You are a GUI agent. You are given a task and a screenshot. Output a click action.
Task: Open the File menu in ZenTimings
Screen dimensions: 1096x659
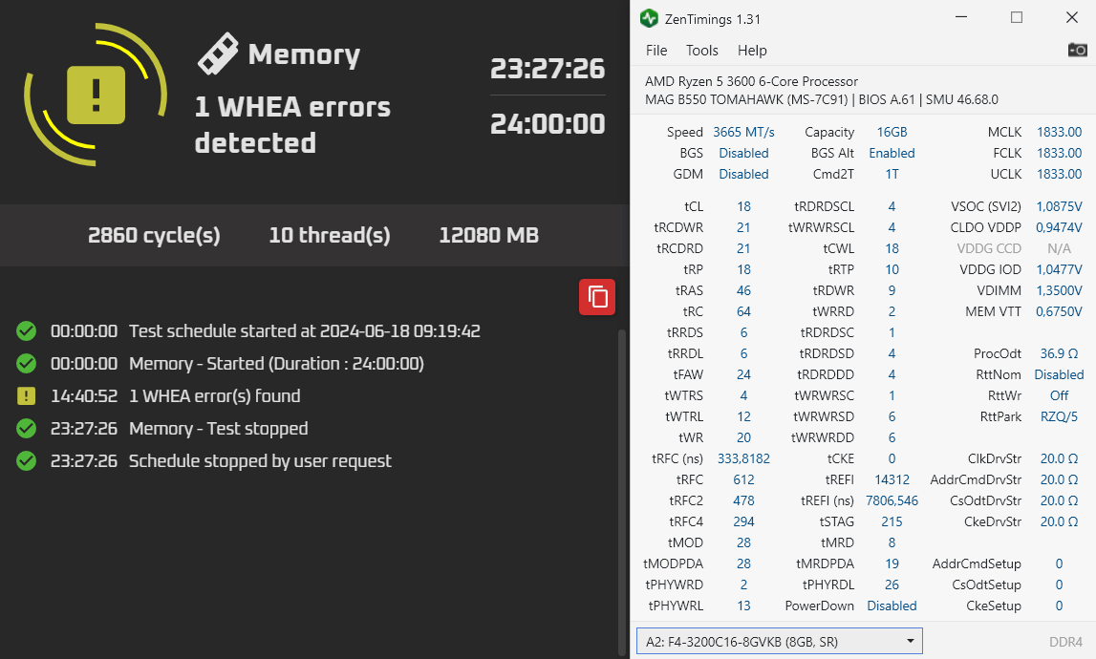[656, 51]
